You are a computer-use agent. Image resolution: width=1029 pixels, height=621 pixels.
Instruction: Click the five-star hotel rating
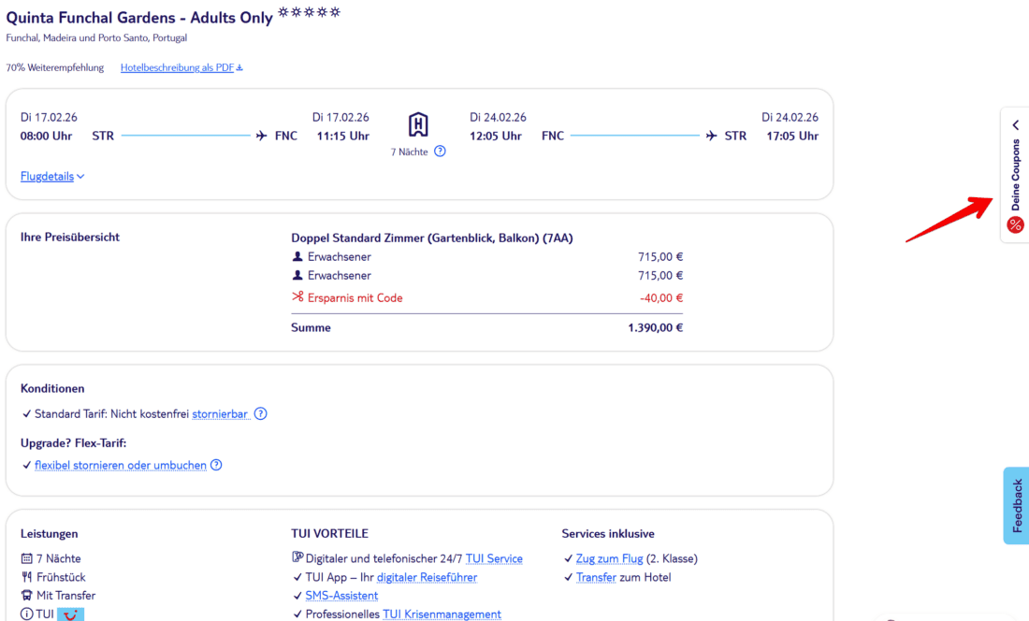pyautogui.click(x=309, y=13)
